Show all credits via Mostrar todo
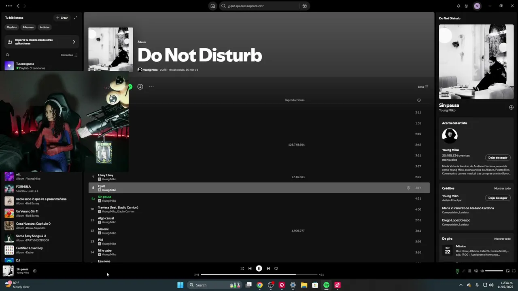The width and height of the screenshot is (518, 291). tap(502, 188)
